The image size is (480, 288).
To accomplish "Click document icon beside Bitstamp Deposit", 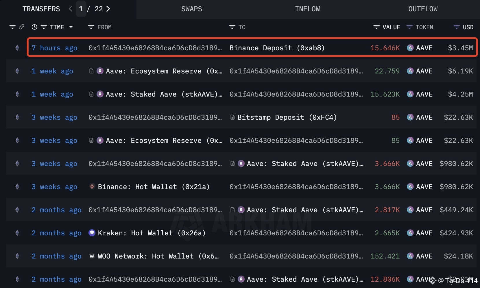I will click(x=232, y=117).
